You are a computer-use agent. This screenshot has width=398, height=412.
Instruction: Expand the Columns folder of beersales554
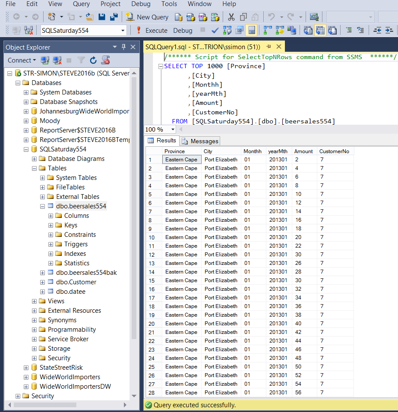(51, 216)
